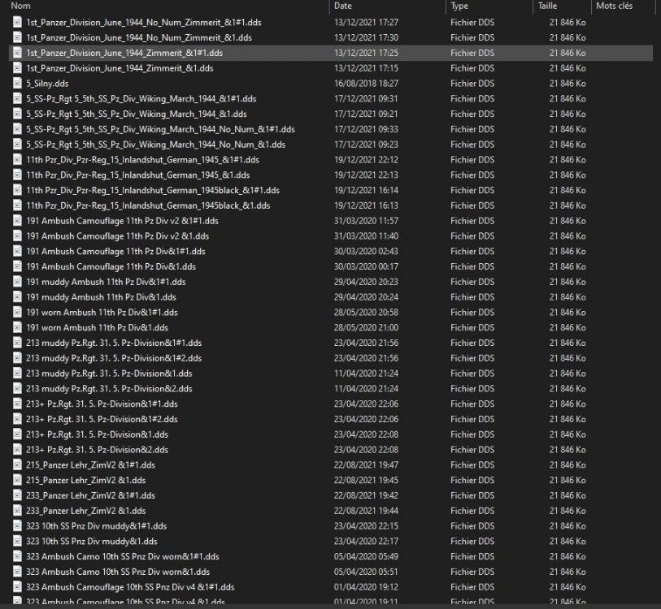Click date 16/08/2018 18:27 of 5_Silny.dds

point(366,84)
